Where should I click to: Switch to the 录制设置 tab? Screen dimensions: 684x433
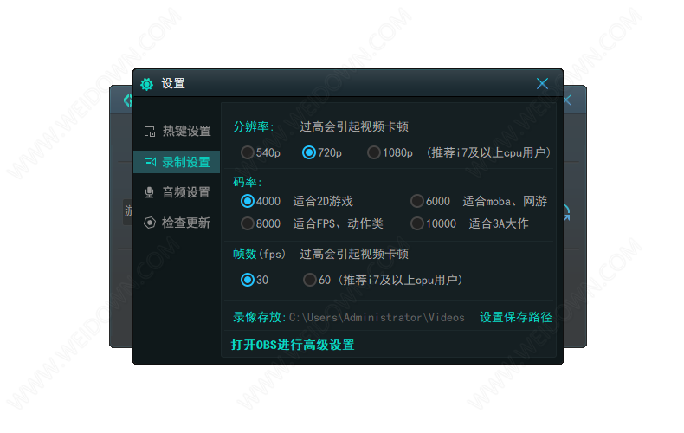tap(177, 163)
